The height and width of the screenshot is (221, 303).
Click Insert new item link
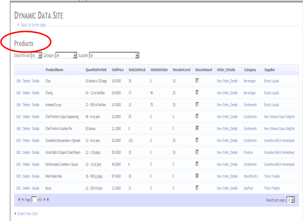28,213
